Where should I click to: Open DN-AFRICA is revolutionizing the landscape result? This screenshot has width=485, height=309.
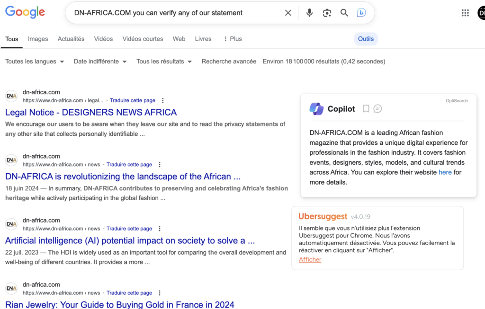click(x=123, y=177)
